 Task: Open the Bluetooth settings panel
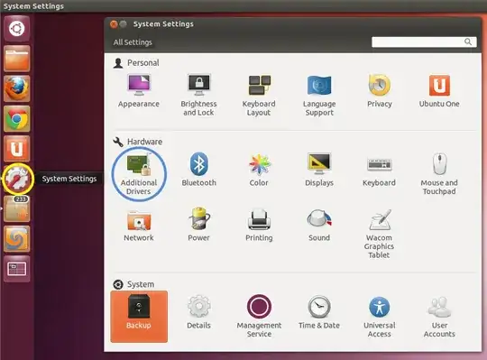pos(198,170)
